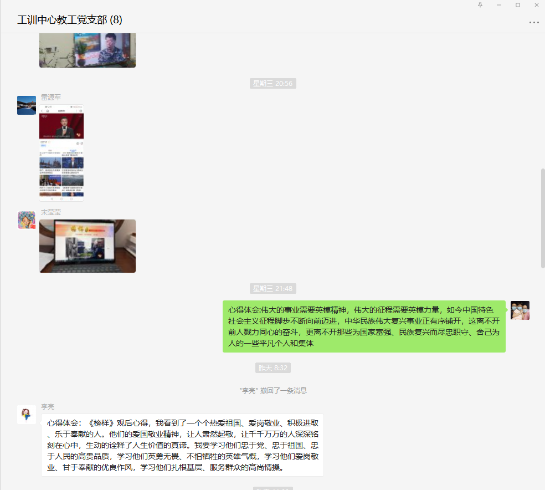View 宋莹莹's profile avatar
This screenshot has width=545, height=490.
pos(26,220)
